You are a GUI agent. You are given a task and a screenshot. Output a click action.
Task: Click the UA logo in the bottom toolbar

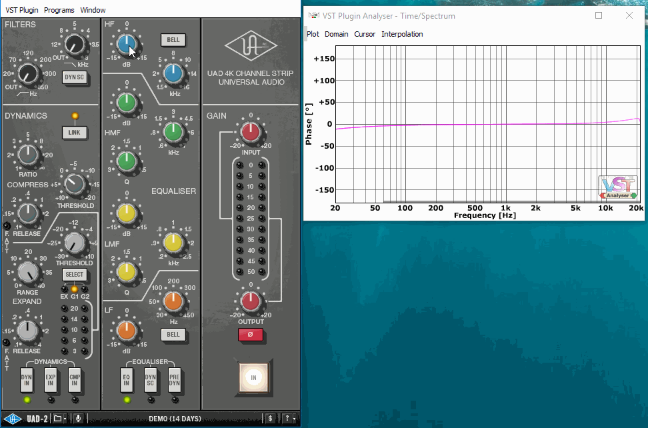[x=13, y=419]
